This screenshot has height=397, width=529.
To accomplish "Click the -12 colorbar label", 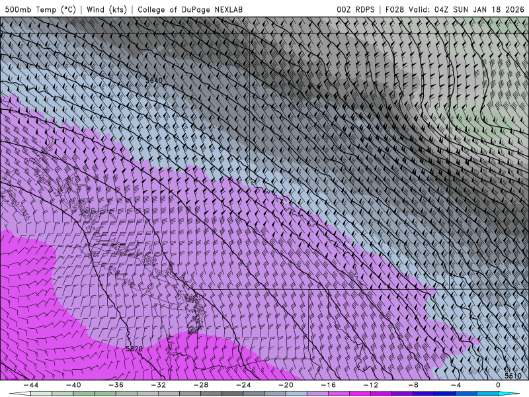I will point(371,385).
